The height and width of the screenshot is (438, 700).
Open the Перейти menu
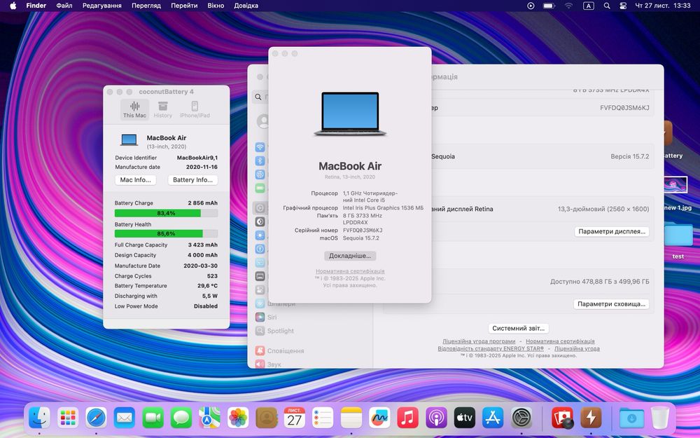[x=184, y=6]
